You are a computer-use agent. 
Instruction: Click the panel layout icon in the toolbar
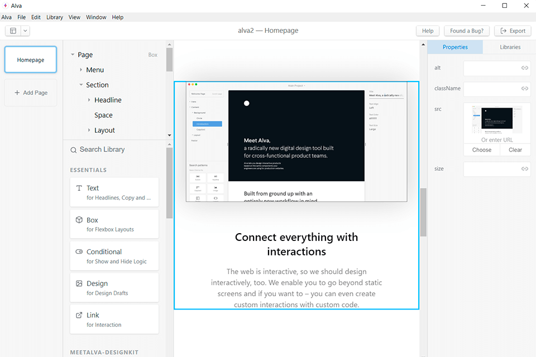point(13,31)
